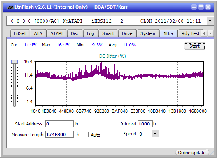The width and height of the screenshot is (217, 158).
Task: Start the jitter measurement
Action: point(195,46)
